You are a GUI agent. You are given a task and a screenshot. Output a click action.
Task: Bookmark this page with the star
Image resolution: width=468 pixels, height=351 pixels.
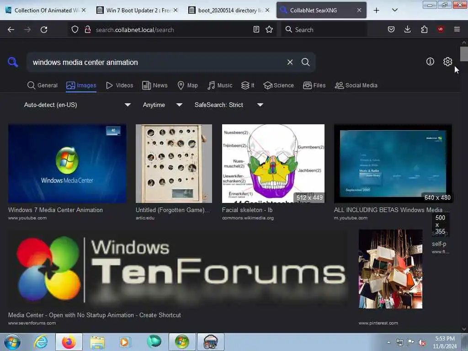click(x=269, y=29)
